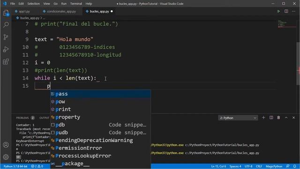
Task: Click 'Spaces: 4' indentation status
Action: [x=235, y=166]
